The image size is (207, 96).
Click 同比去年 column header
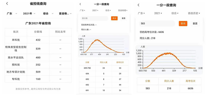60,32
